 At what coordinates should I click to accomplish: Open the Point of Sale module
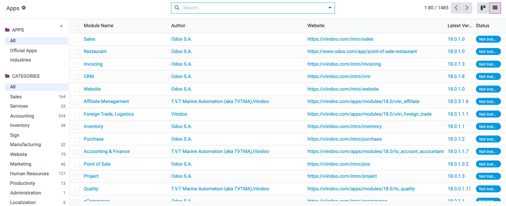97,164
